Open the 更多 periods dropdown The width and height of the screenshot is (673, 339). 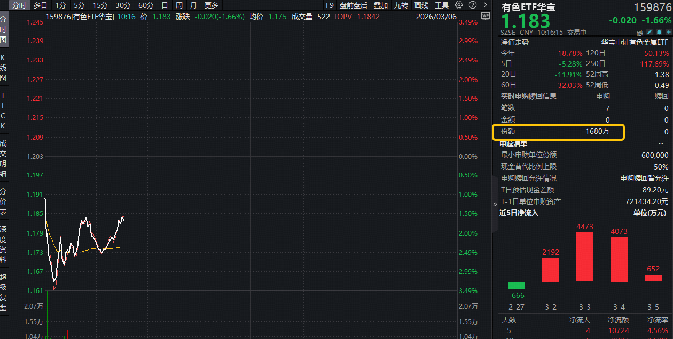coord(212,5)
